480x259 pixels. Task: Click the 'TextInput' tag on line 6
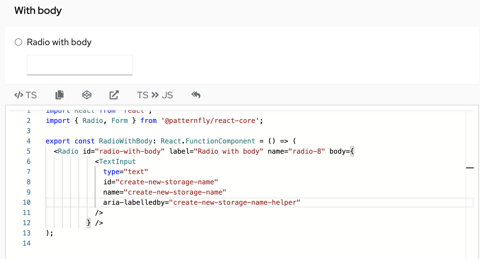(117, 162)
